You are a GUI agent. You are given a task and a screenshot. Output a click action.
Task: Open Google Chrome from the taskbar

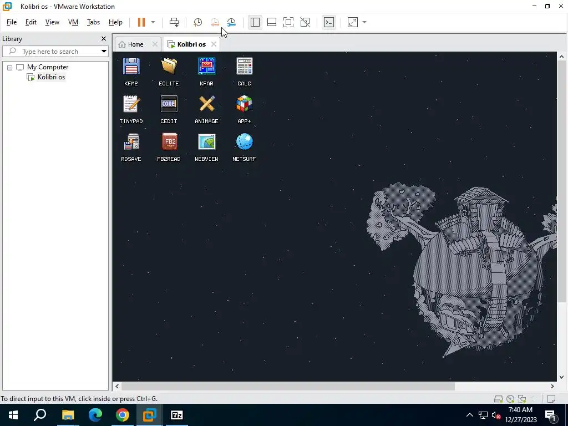pyautogui.click(x=123, y=415)
